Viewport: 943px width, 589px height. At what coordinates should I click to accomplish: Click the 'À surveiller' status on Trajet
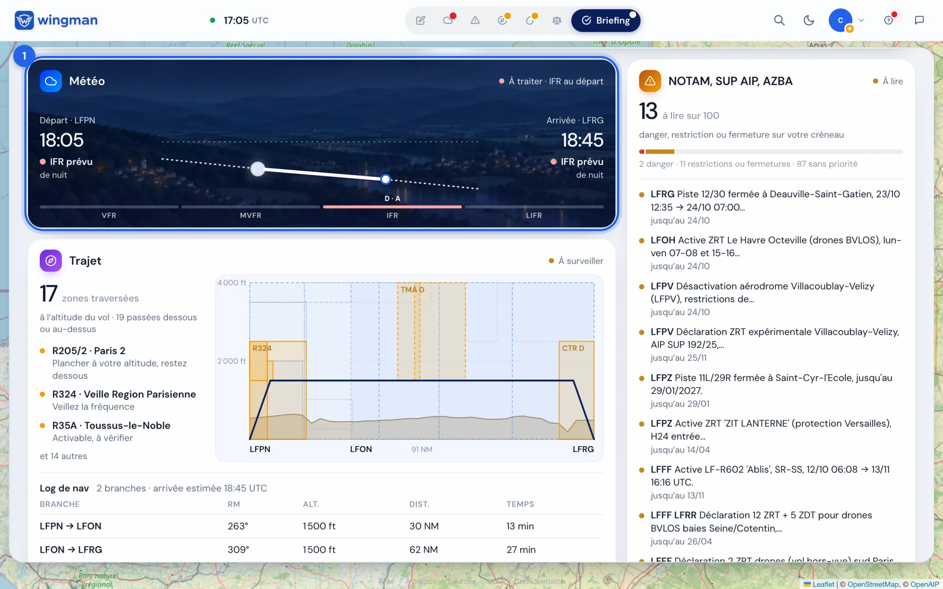[576, 261]
